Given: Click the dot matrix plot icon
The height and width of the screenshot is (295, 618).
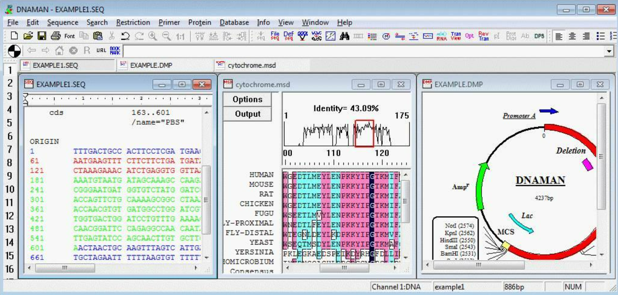Looking at the screenshot, I should coord(331,36).
